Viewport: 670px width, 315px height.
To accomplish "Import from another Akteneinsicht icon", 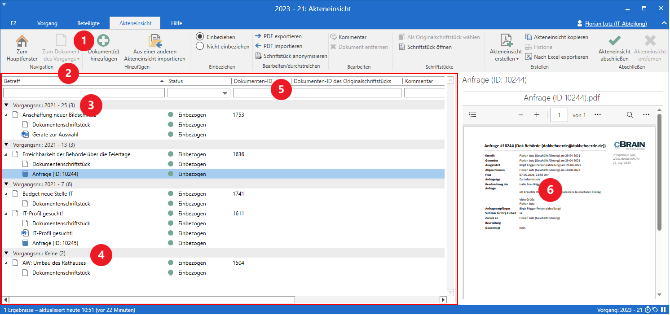I will click(154, 41).
